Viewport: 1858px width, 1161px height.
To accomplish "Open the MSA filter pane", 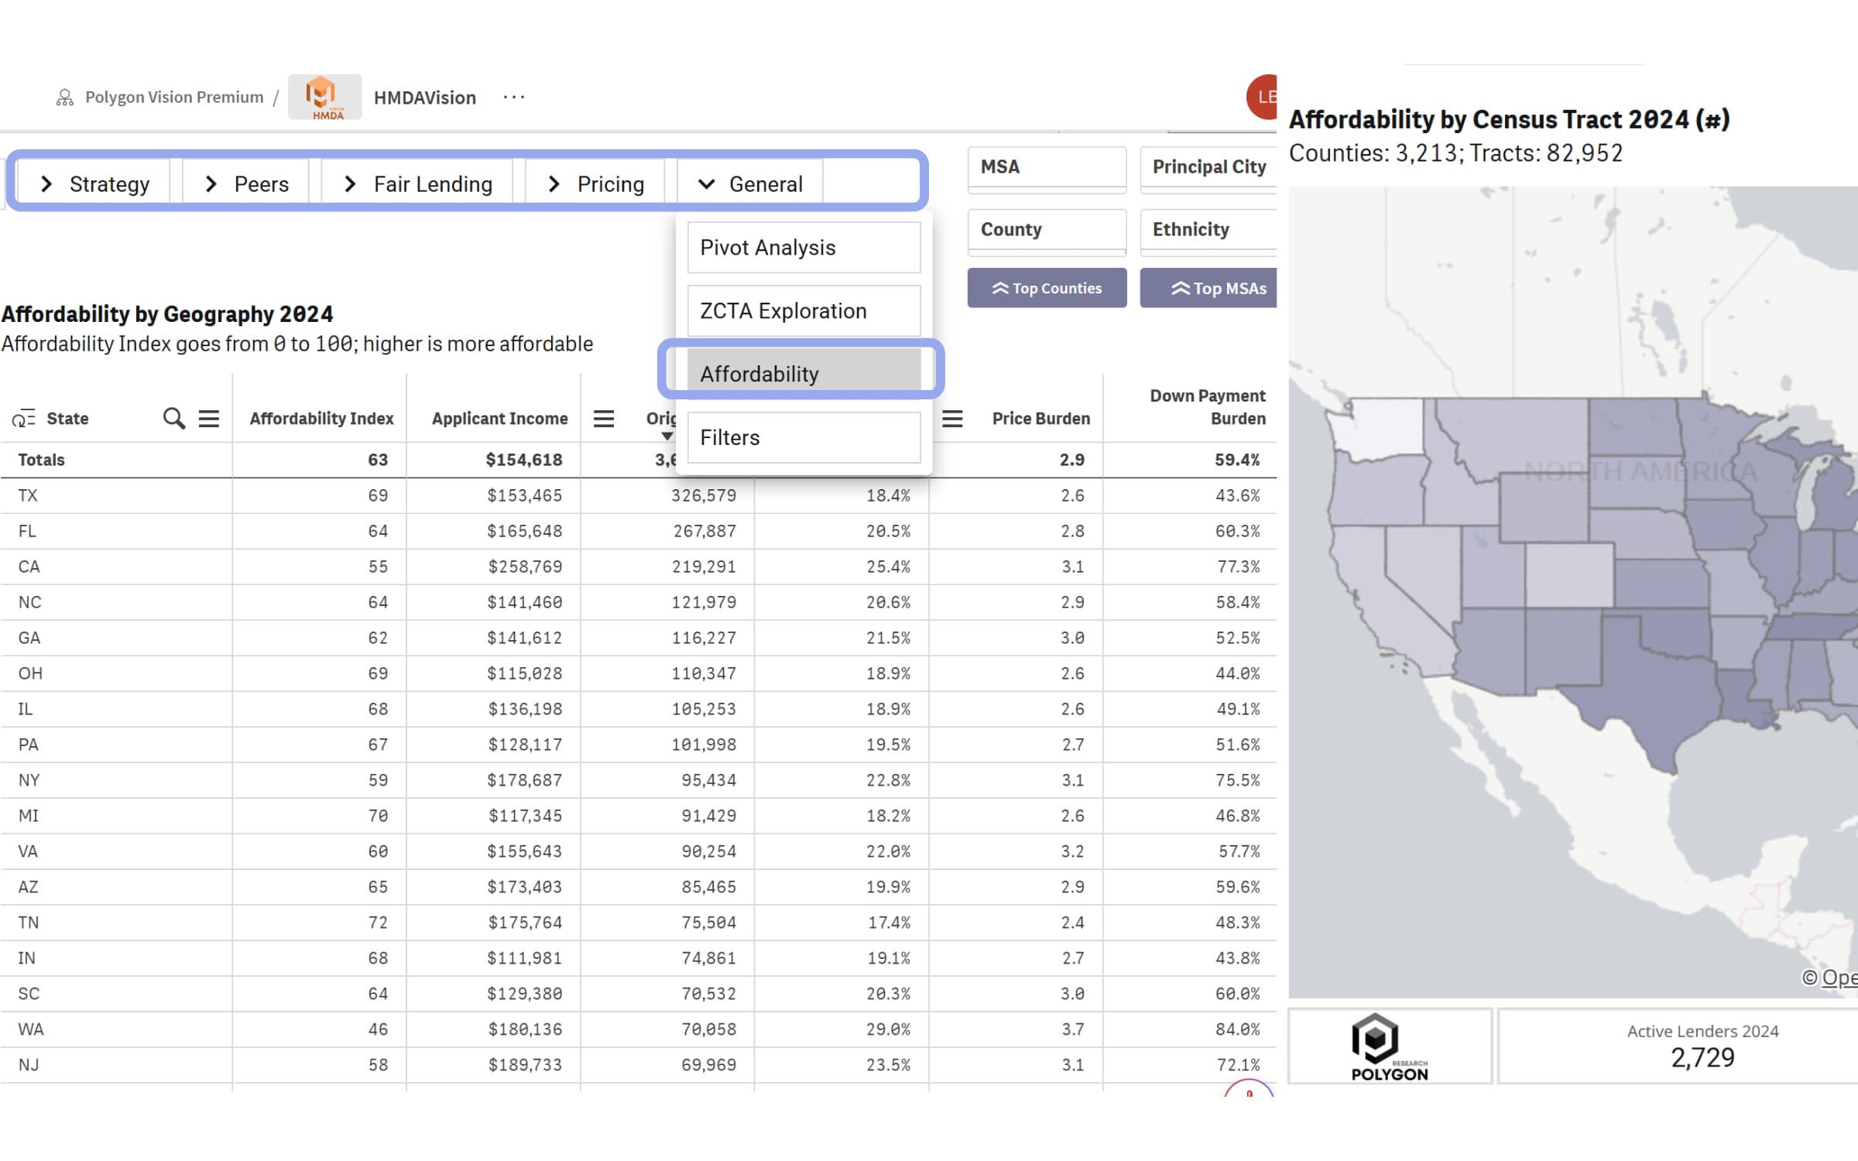I will tap(1046, 167).
